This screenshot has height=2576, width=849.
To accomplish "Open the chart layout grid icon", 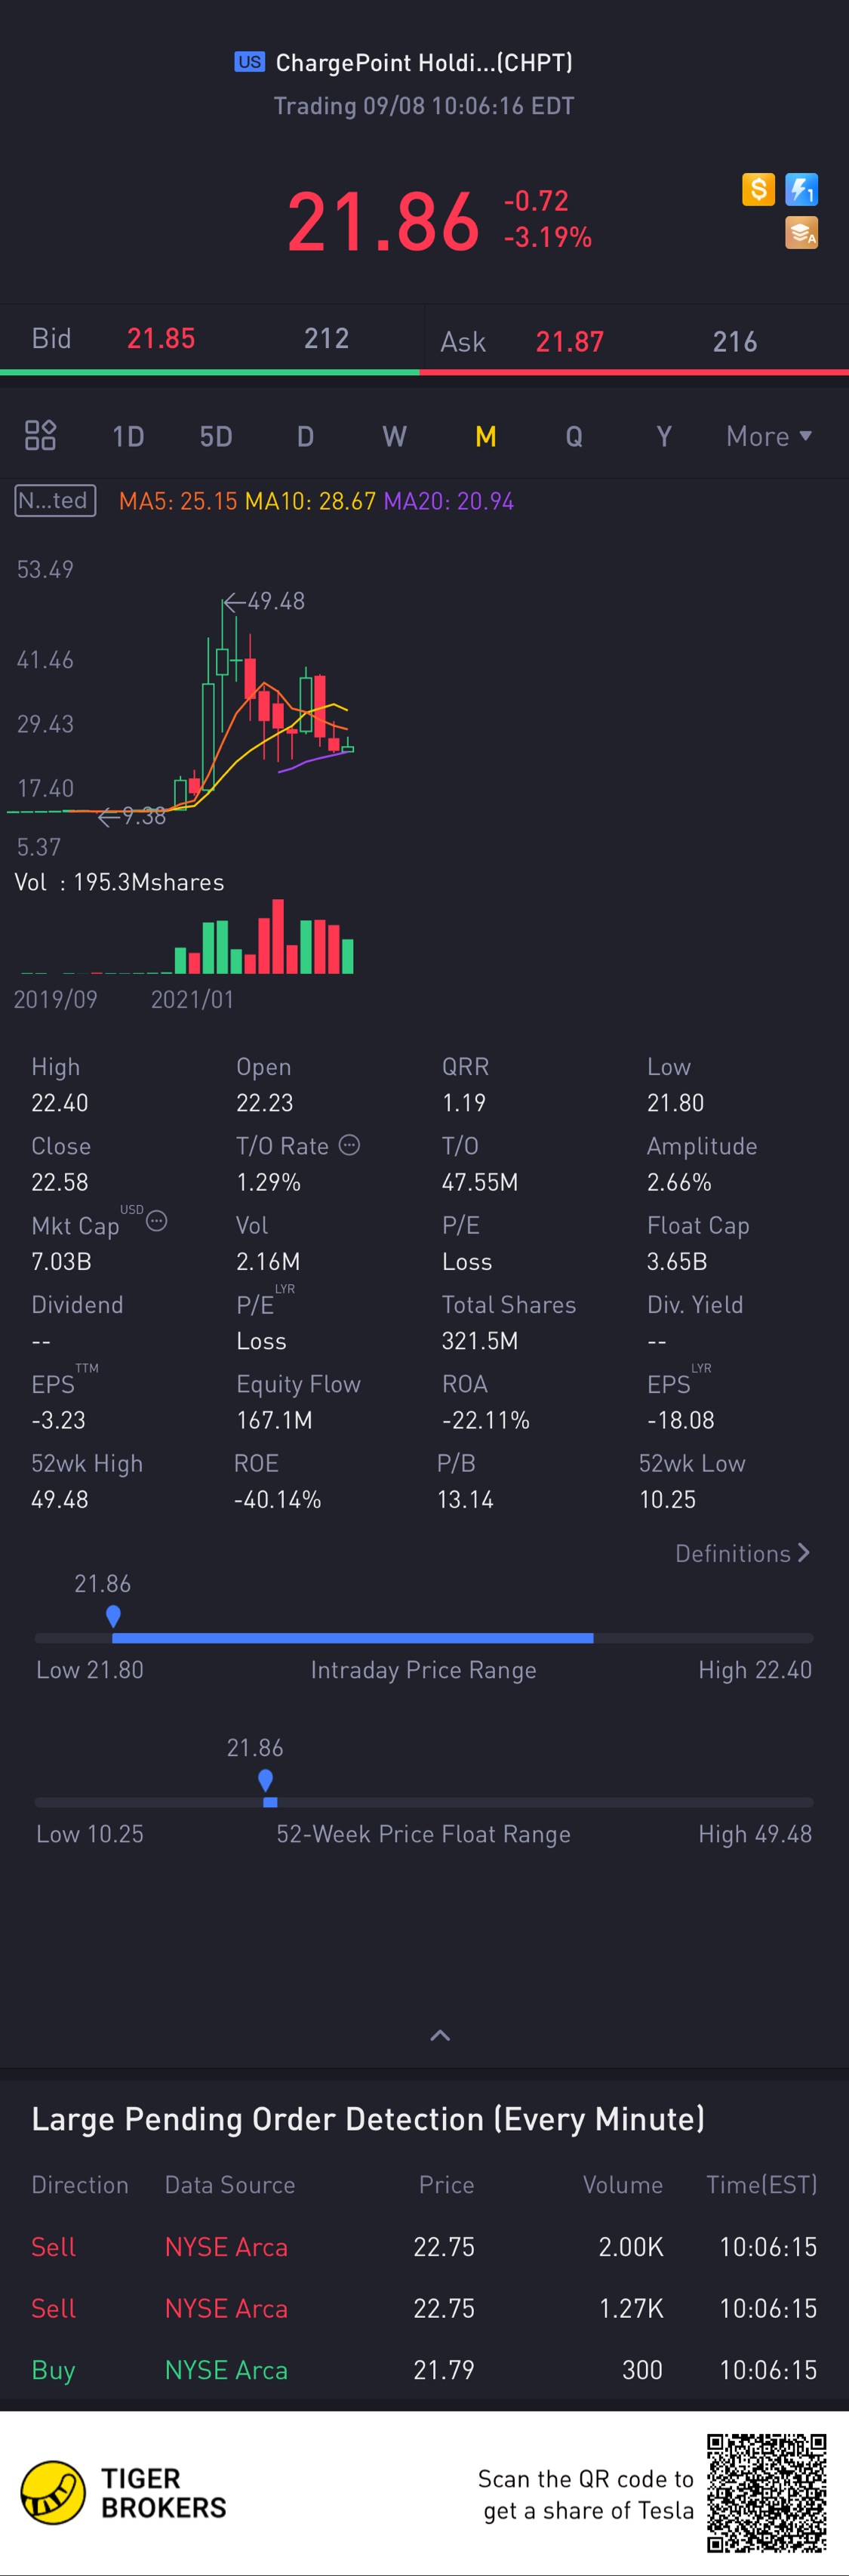I will point(40,435).
